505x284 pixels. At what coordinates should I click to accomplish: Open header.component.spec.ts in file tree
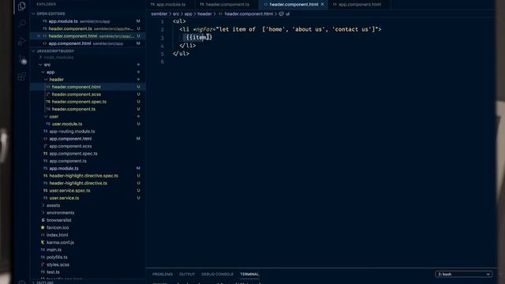click(x=79, y=102)
